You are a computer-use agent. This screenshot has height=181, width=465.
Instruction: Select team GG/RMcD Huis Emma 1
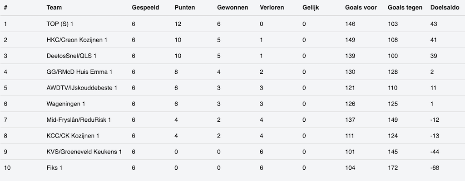(x=79, y=72)
